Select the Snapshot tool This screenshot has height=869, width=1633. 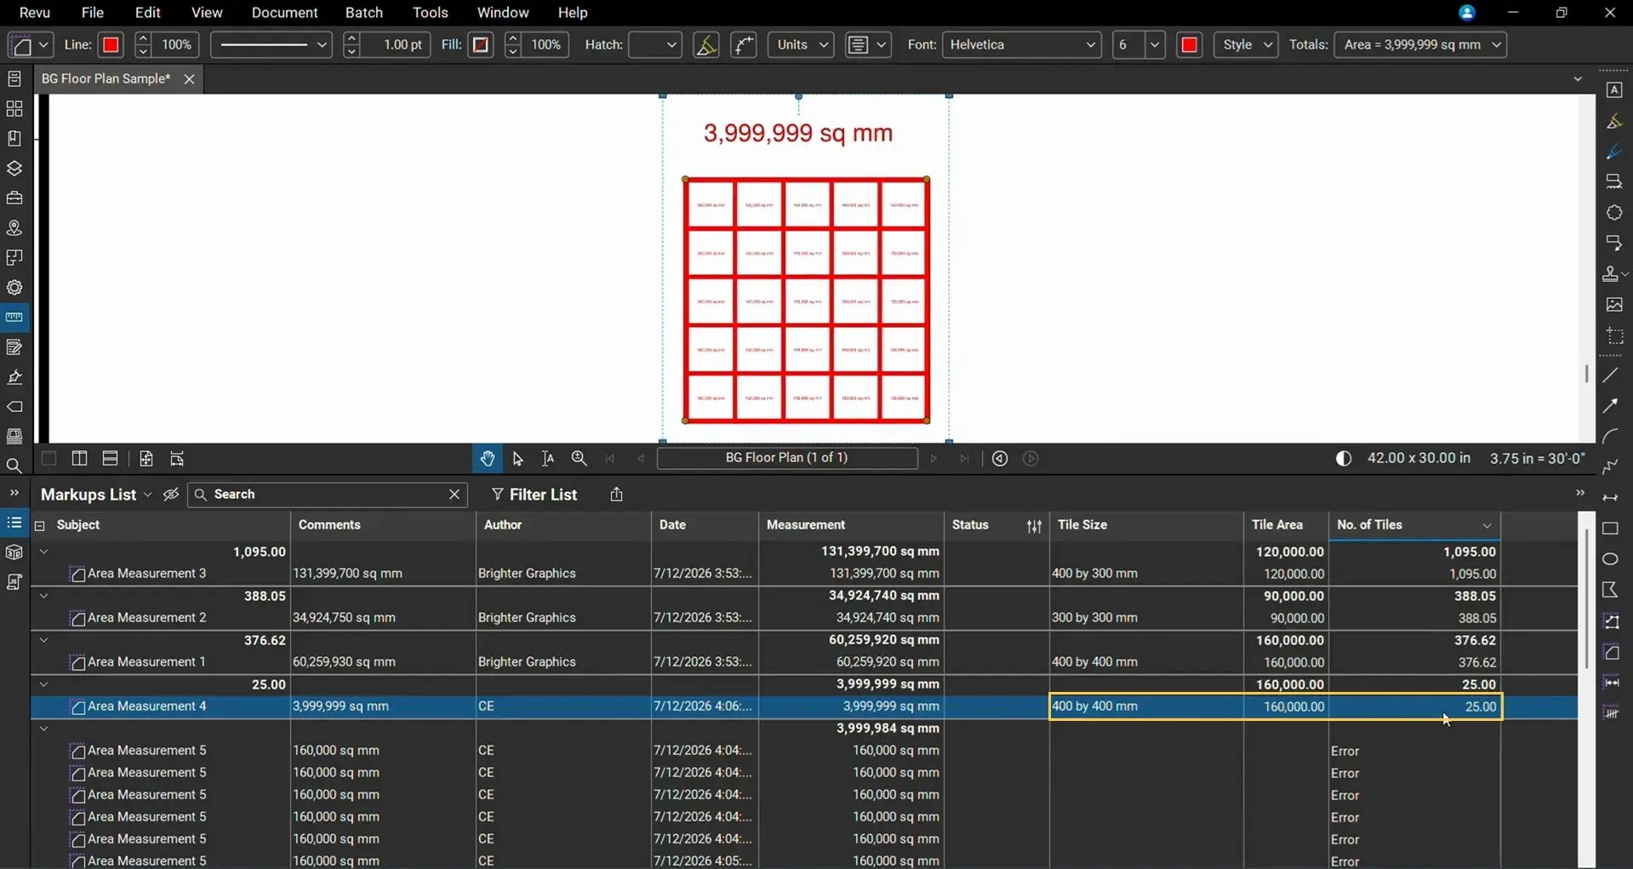pyautogui.click(x=1614, y=336)
